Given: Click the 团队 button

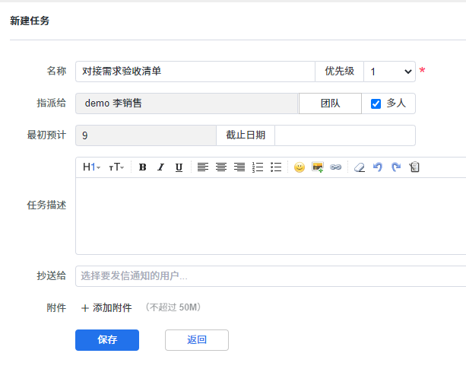Looking at the screenshot, I should click(x=330, y=103).
